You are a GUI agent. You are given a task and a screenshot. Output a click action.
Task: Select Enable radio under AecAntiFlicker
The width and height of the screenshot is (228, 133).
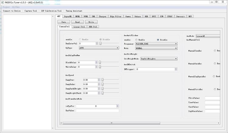(136, 40)
